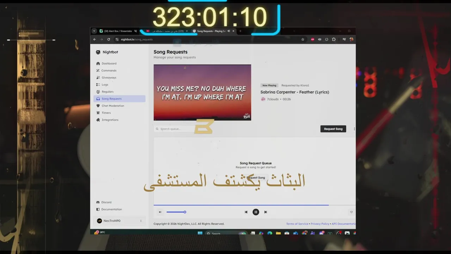This screenshot has width=451, height=254.
Task: Pause the currently playing song
Action: click(256, 212)
